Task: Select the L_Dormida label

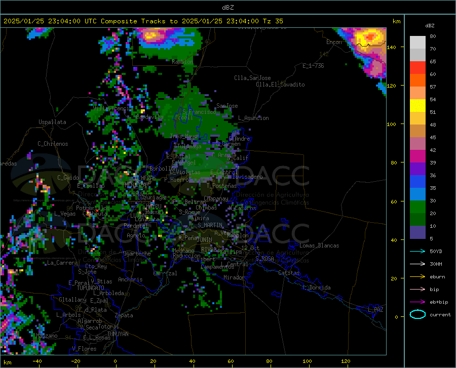Action: pos(316,288)
